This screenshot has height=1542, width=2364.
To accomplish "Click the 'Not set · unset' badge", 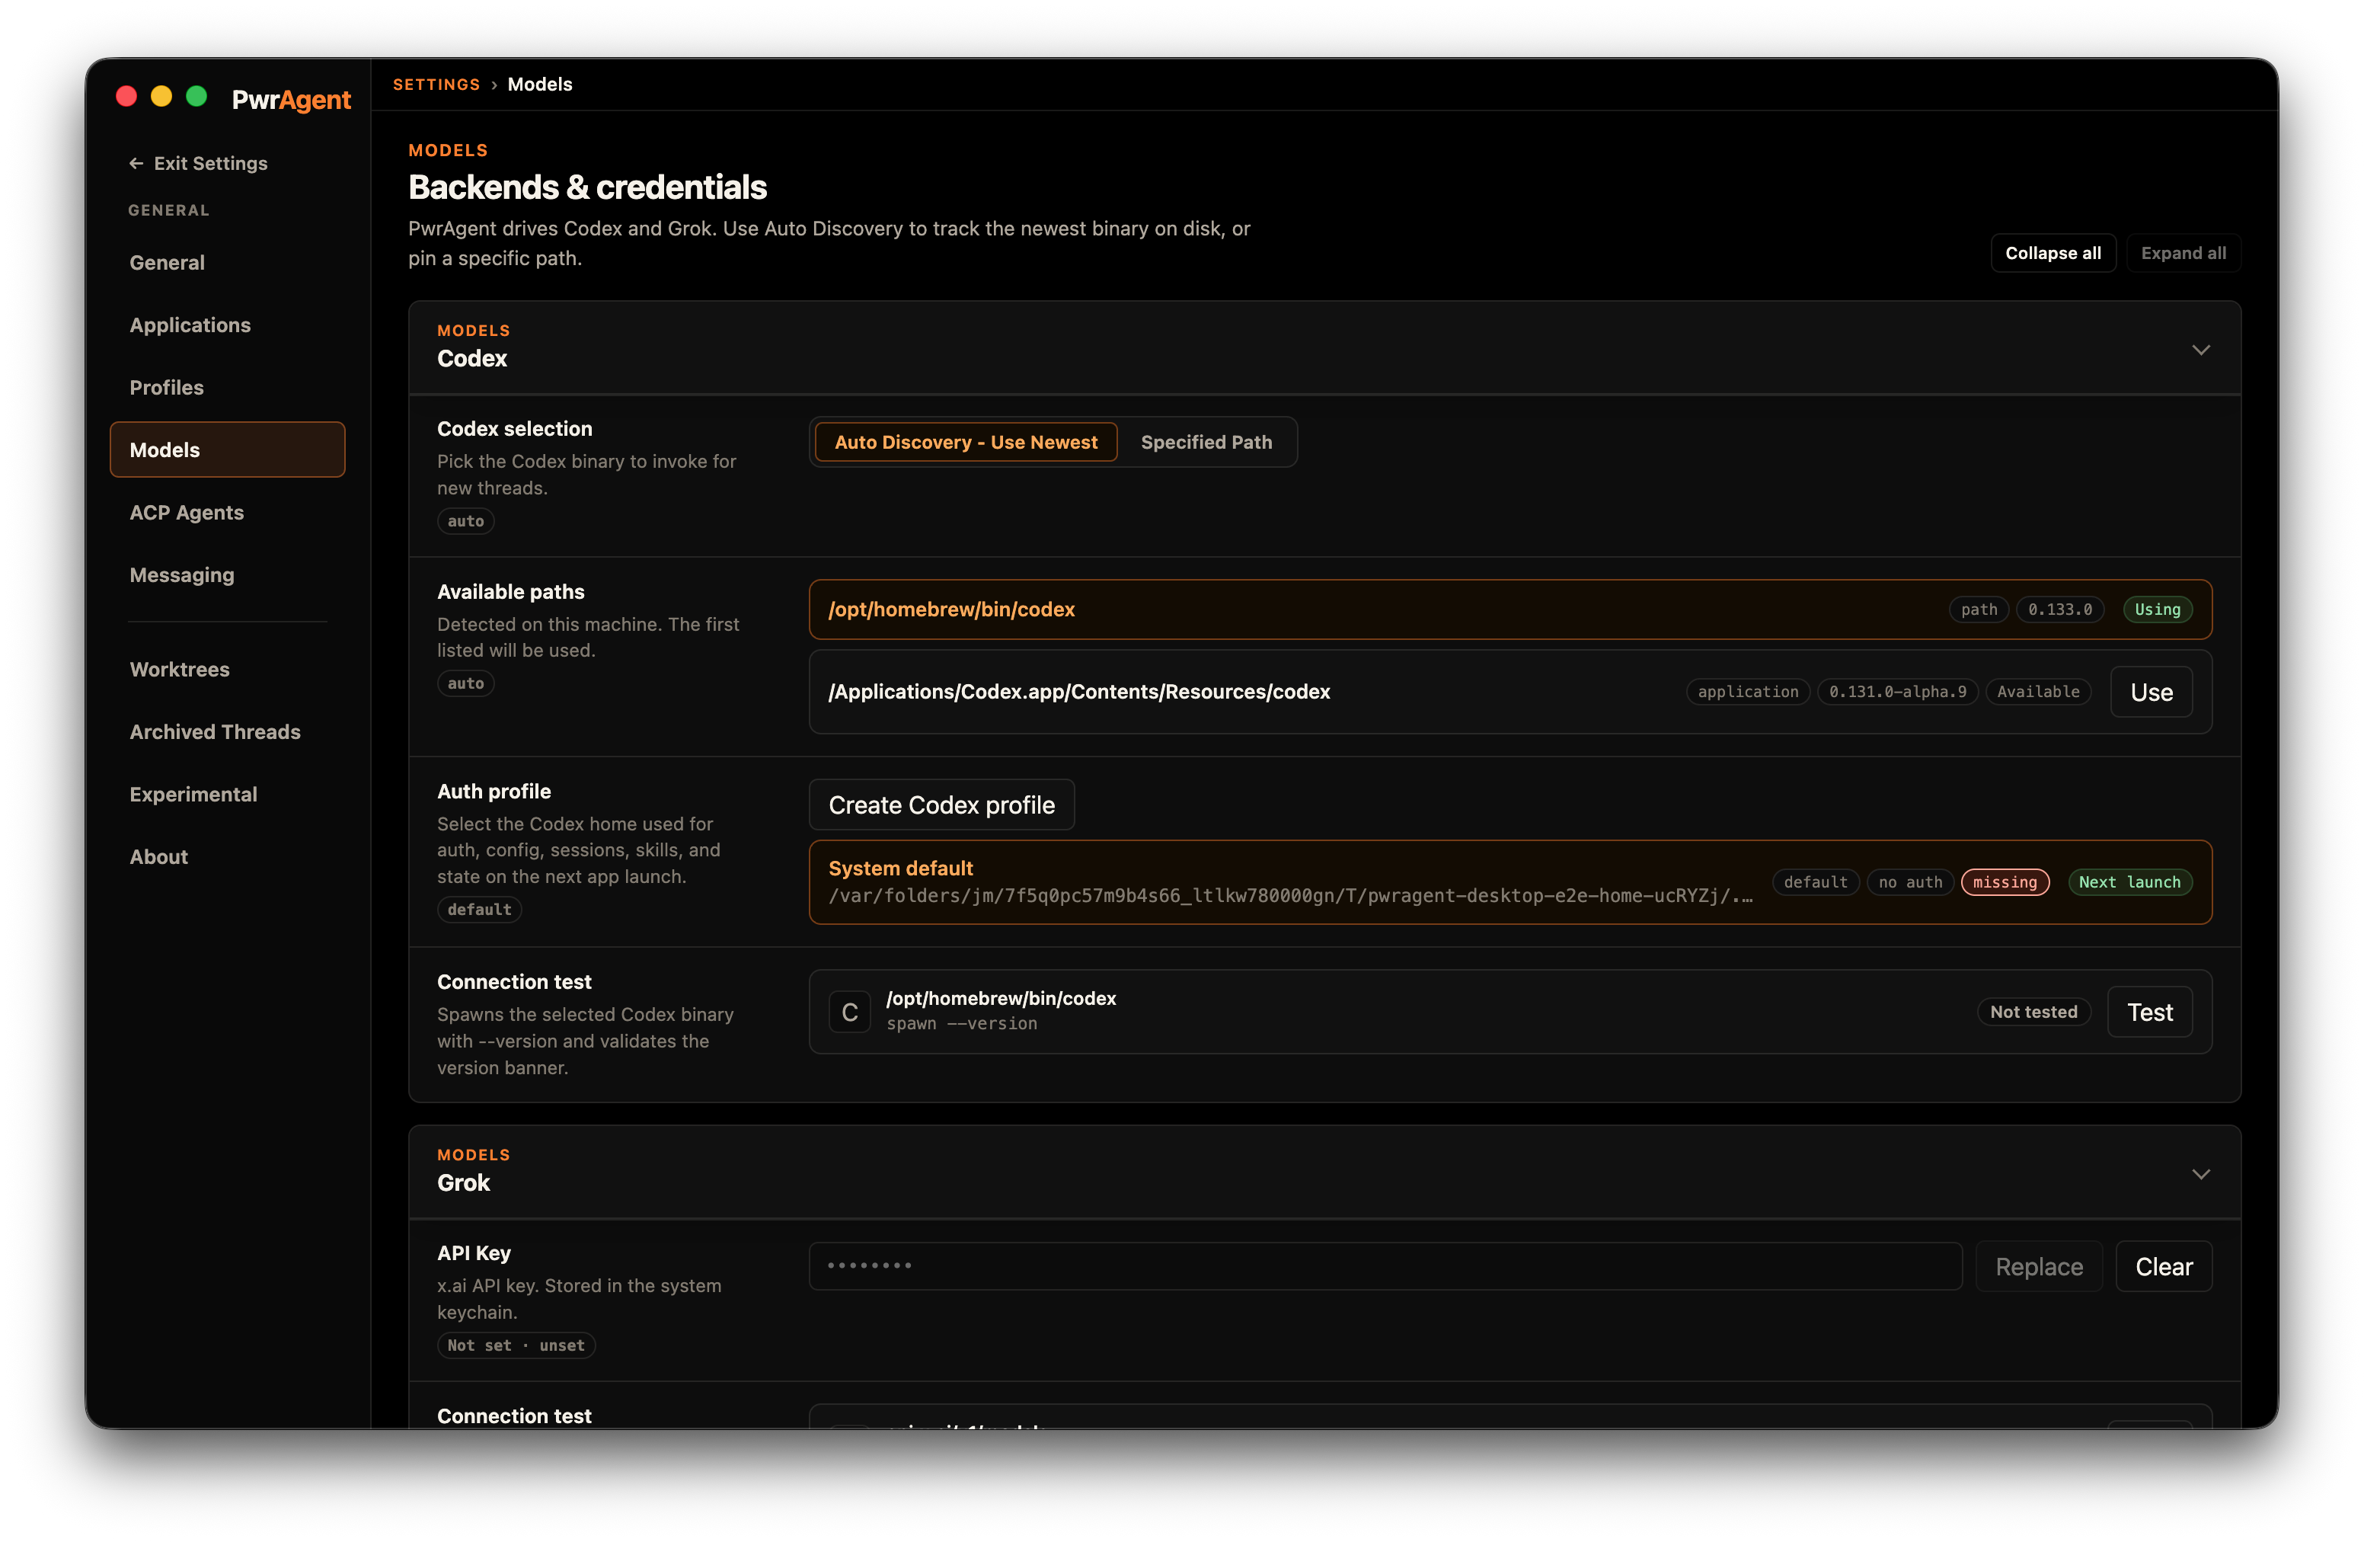I will pyautogui.click(x=516, y=1345).
